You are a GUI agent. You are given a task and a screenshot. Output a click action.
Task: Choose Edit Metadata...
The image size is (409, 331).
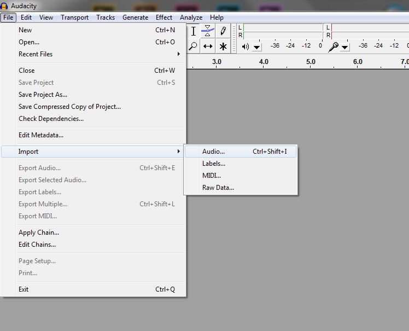coord(94,135)
